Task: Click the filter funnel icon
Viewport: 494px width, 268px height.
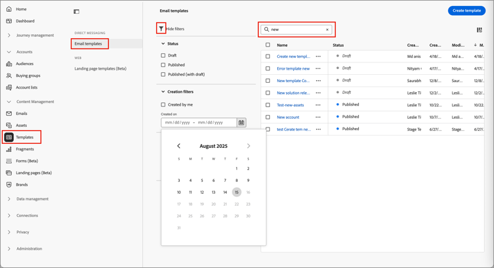Action: click(161, 29)
